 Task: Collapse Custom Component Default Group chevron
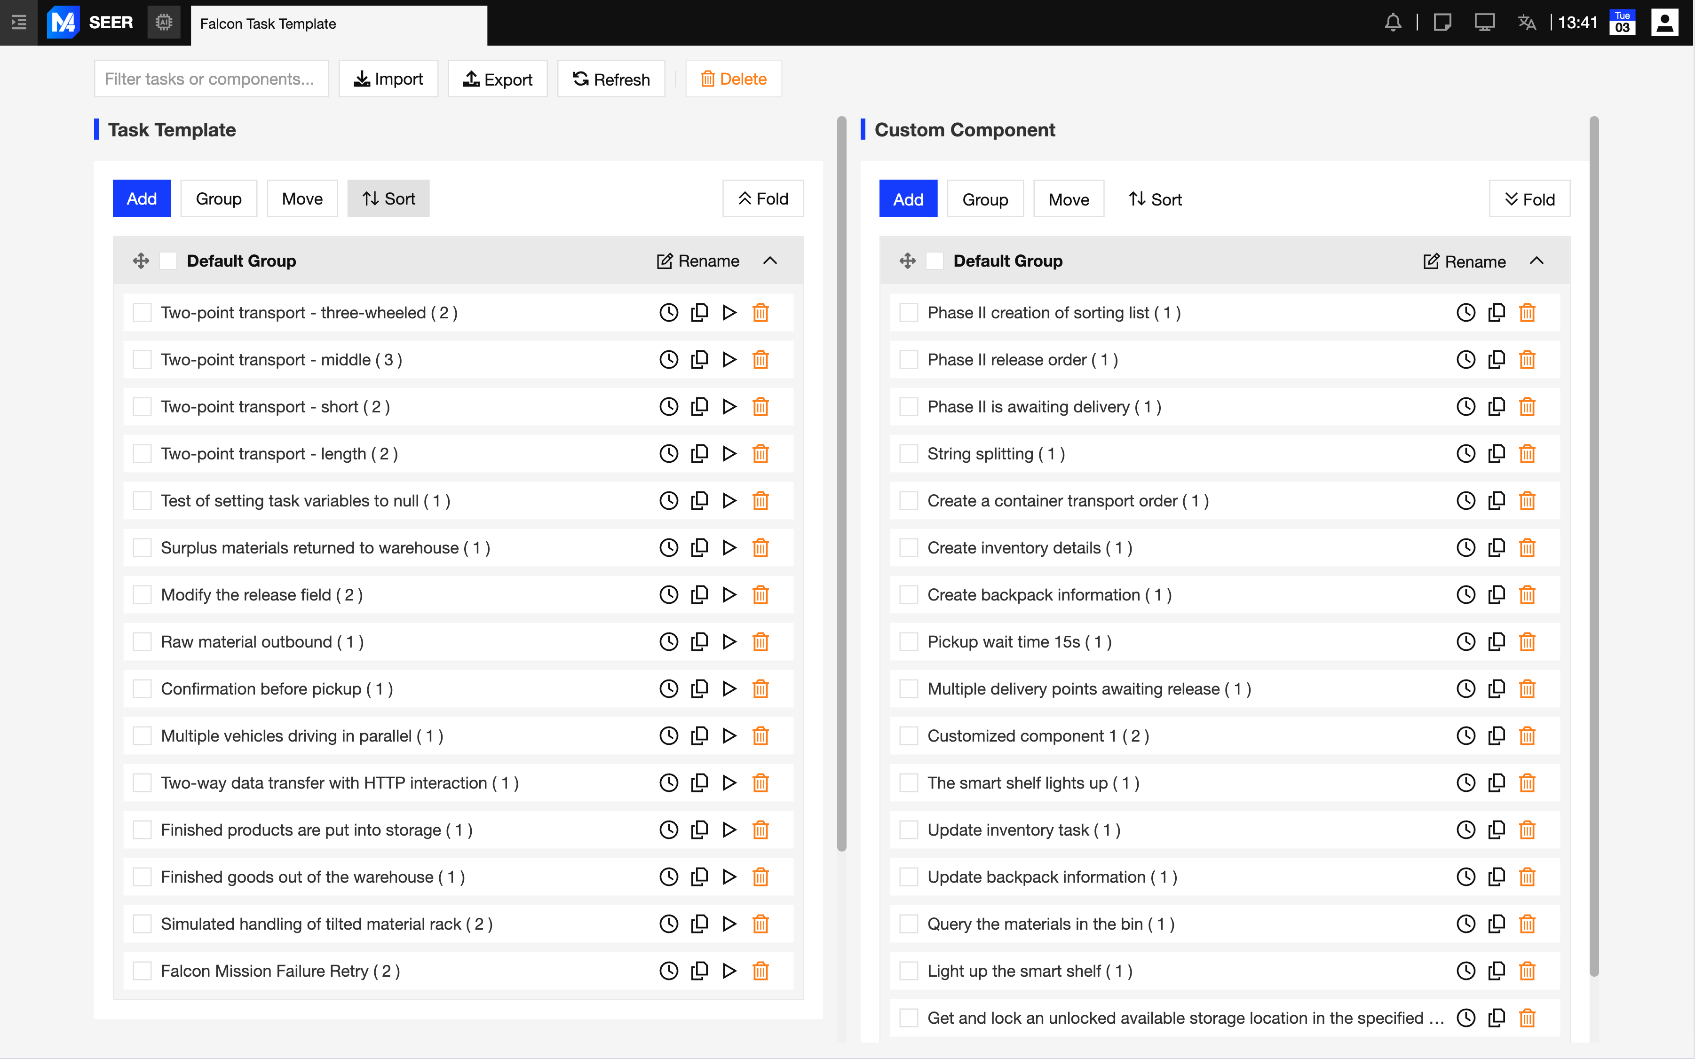tap(1536, 261)
